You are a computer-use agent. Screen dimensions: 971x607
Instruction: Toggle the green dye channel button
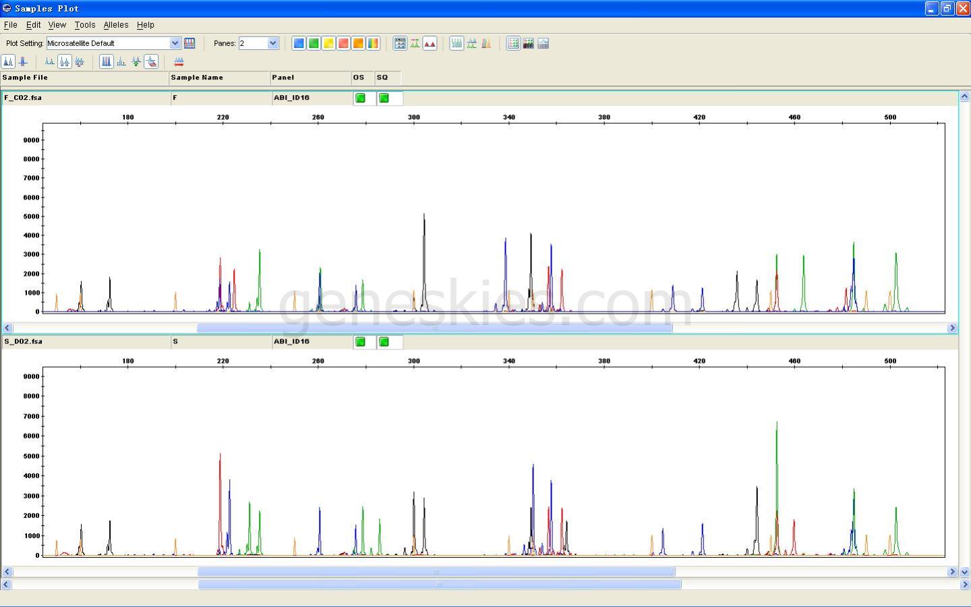[x=314, y=43]
